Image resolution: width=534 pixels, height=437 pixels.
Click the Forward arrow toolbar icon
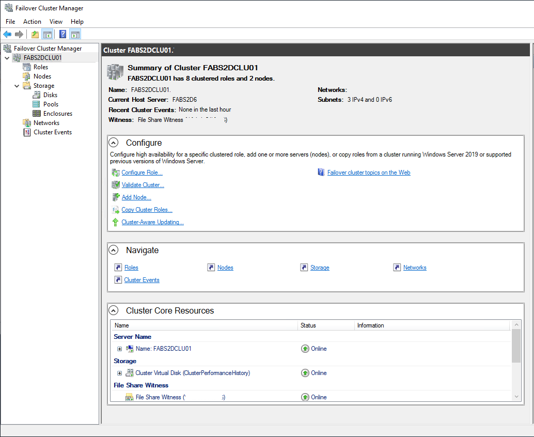click(19, 35)
